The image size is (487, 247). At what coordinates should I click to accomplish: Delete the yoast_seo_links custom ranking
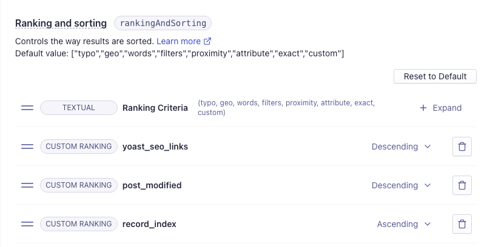[462, 147]
